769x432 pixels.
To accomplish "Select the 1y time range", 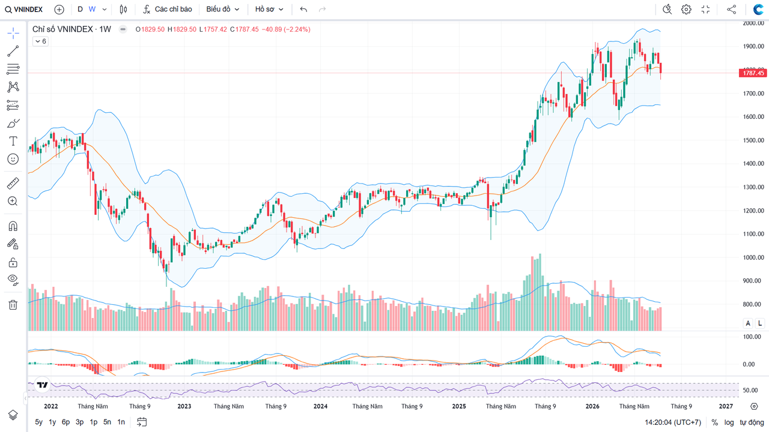I will (52, 422).
